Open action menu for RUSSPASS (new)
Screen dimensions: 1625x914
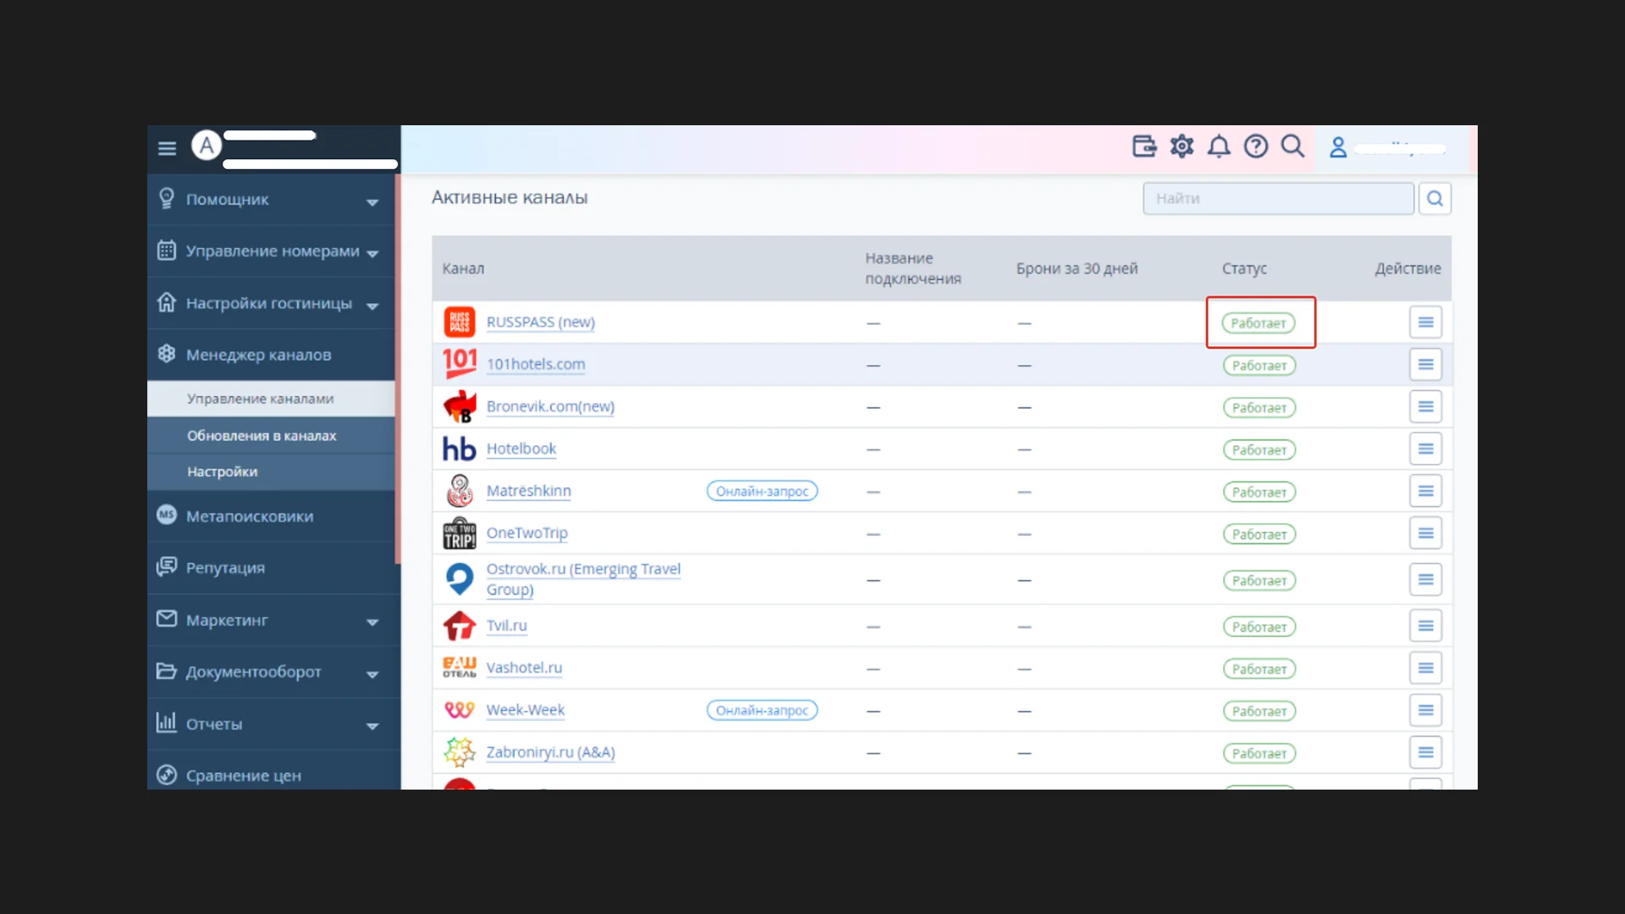[x=1425, y=322]
